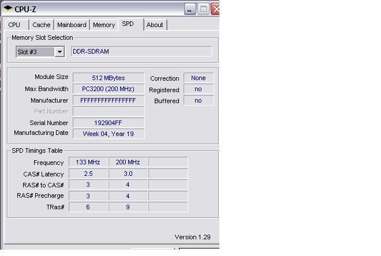Expand the Slot #3 dropdown arrow

click(59, 52)
